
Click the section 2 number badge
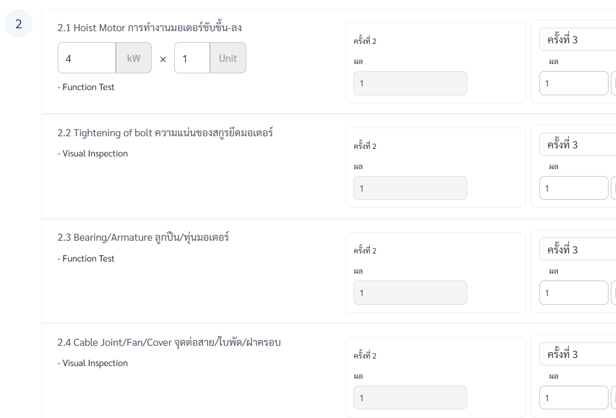point(18,24)
